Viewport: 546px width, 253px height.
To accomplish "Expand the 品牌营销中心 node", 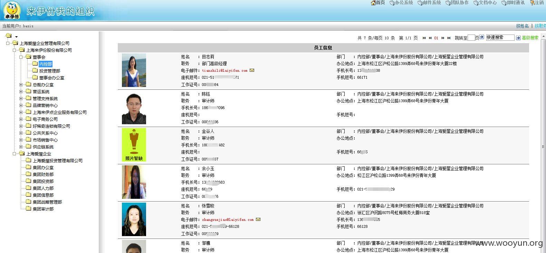I will (21, 105).
